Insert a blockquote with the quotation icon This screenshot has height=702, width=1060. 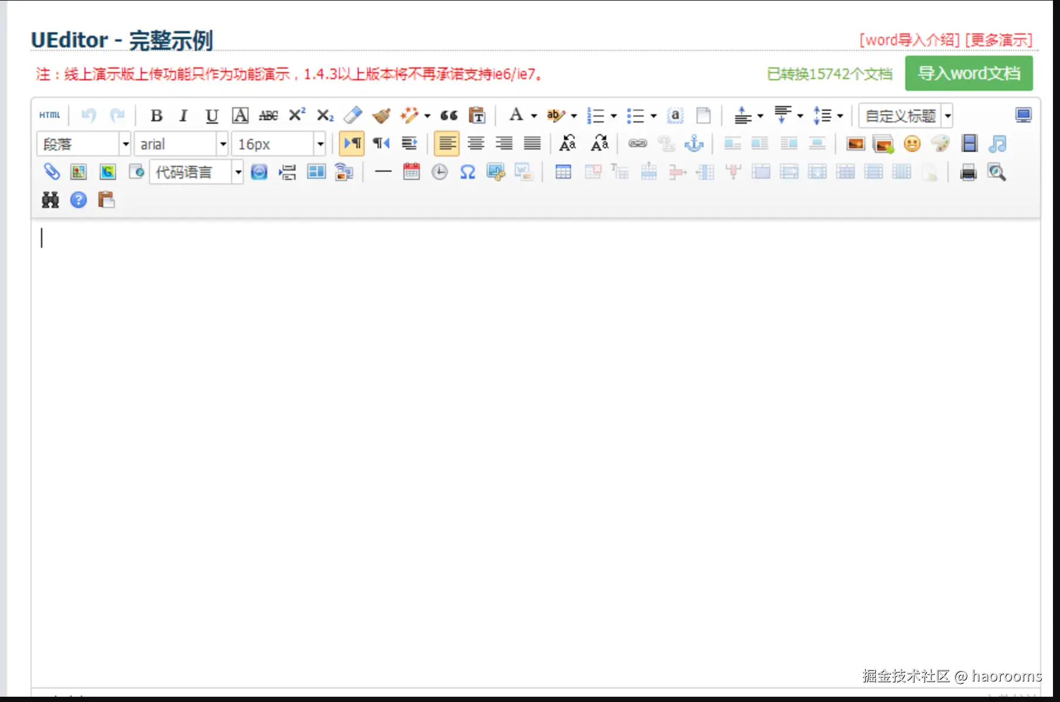point(449,115)
